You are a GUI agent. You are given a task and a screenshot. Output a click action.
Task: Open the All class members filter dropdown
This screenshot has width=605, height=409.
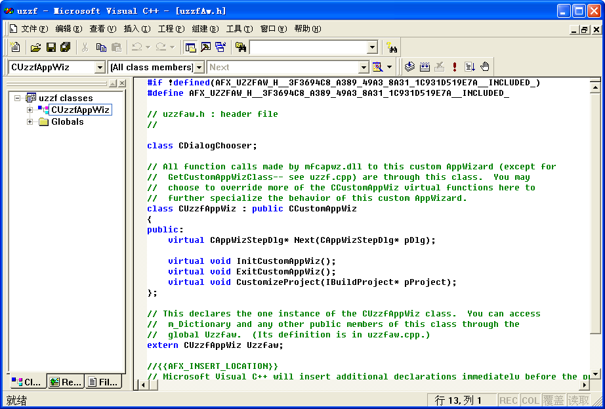(199, 68)
